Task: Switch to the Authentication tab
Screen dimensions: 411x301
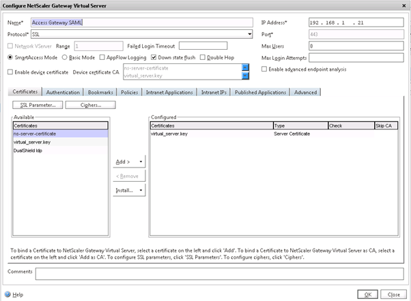Action: 62,92
